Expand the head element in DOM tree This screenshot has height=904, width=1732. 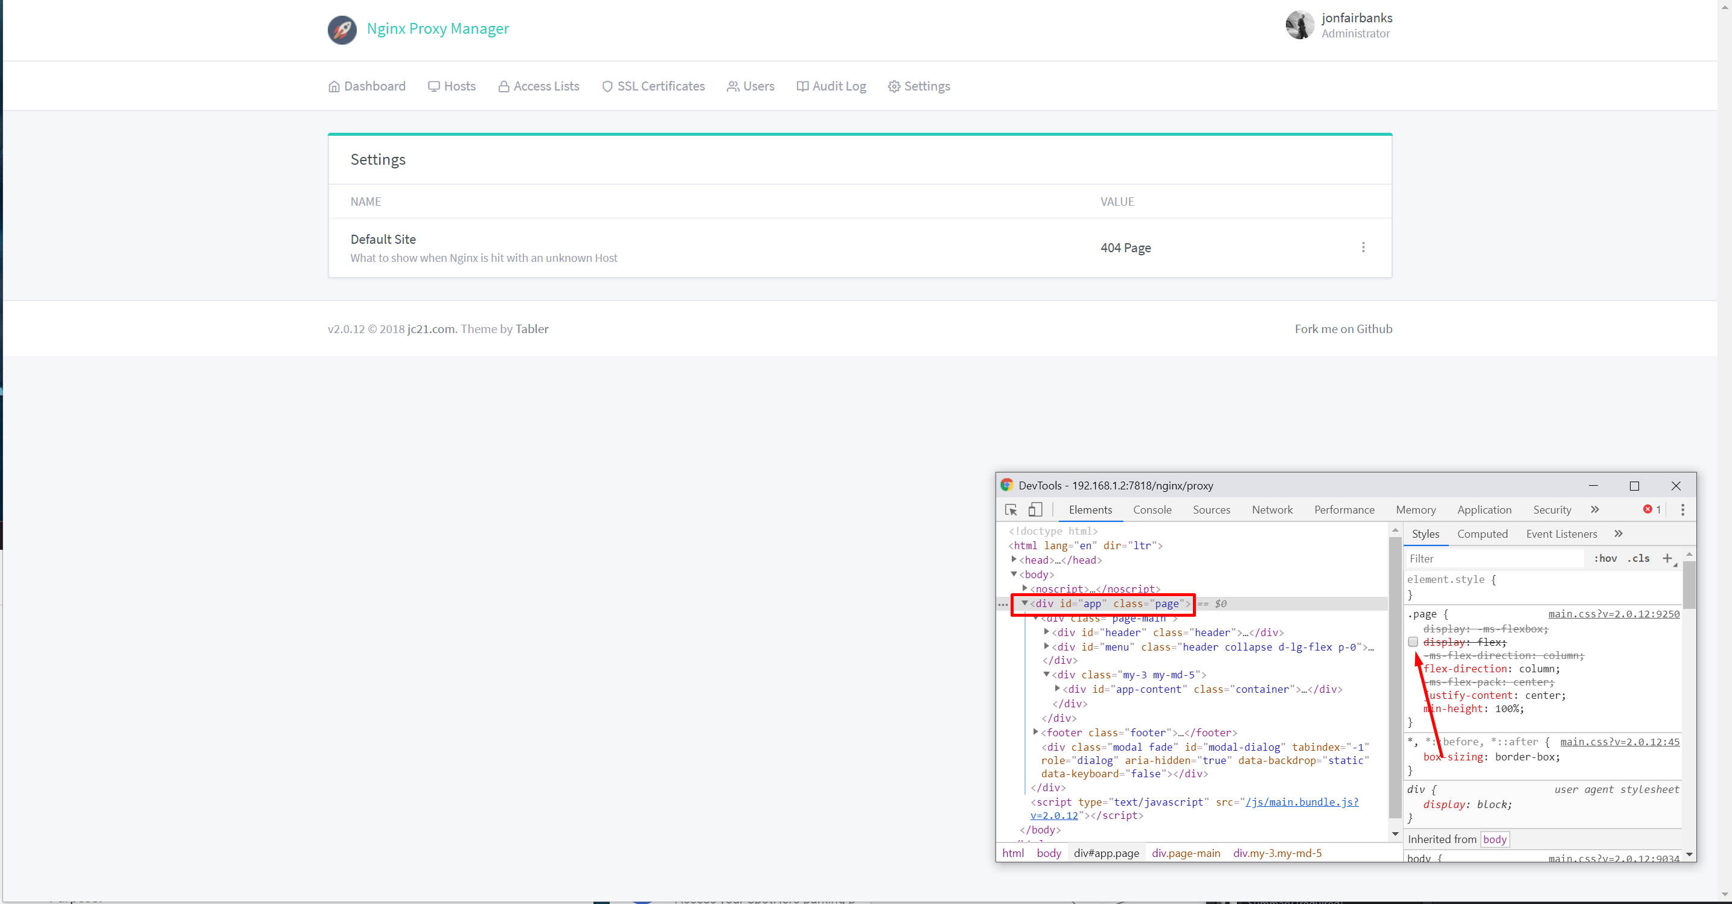(x=1015, y=559)
